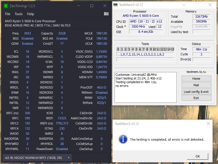The width and height of the screenshot is (218, 164).
Task: Click the SSE 8.4 sec/Gb field
Action: pos(146,32)
